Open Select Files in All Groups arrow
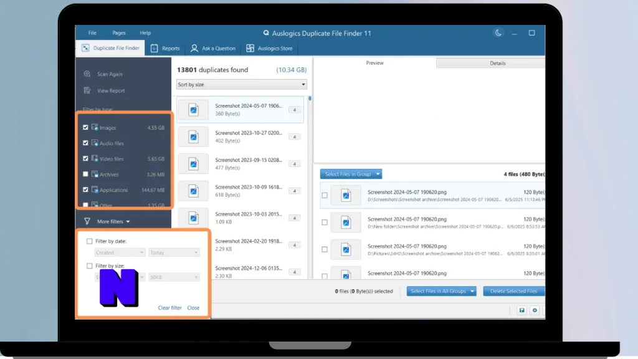The width and height of the screenshot is (638, 359). (x=472, y=292)
